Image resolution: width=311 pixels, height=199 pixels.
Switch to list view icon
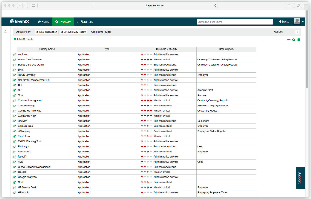point(298,40)
